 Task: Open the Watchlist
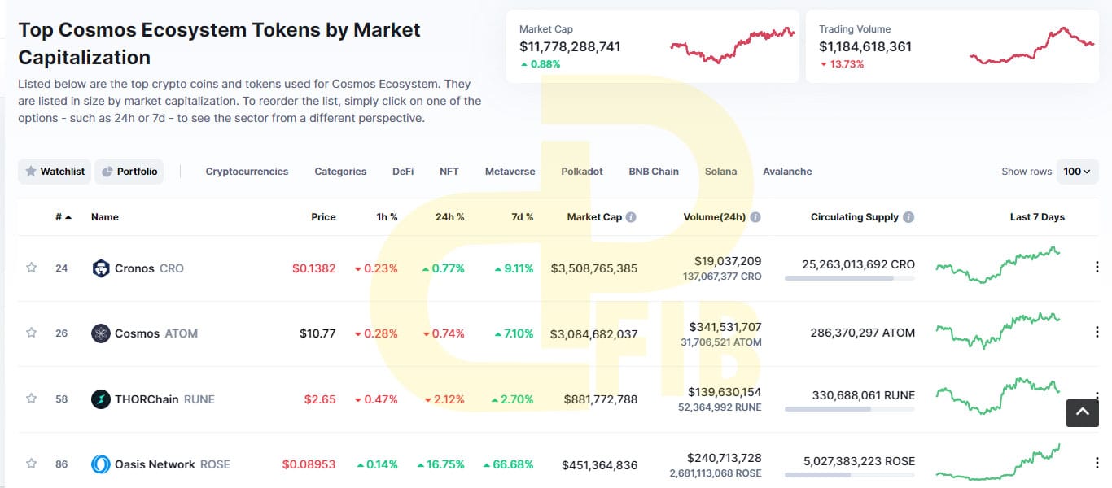coord(55,172)
